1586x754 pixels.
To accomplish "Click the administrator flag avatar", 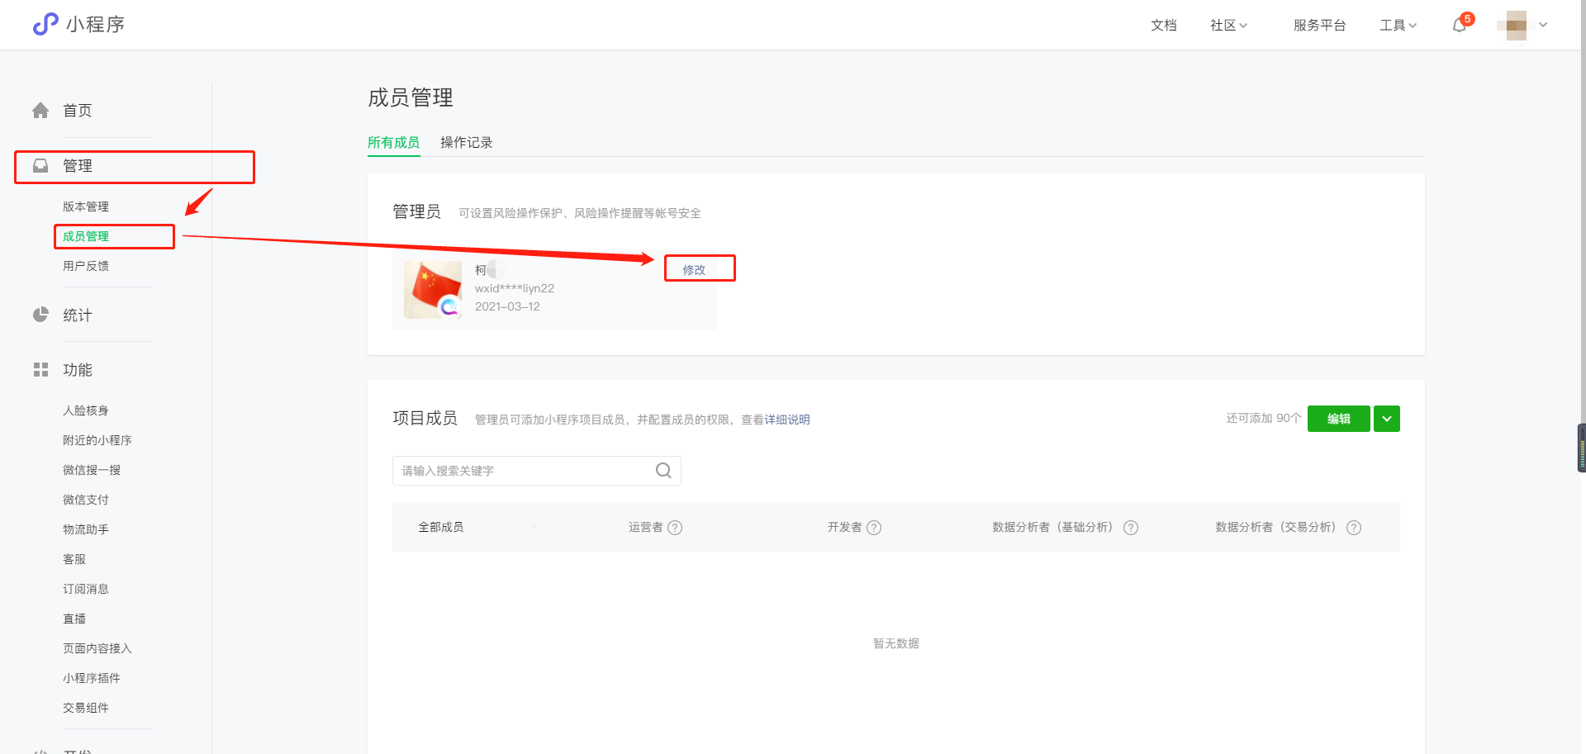I will [x=433, y=290].
